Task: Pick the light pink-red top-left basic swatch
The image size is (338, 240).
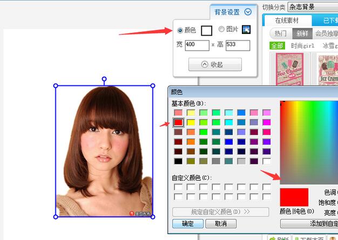Action: coord(178,113)
